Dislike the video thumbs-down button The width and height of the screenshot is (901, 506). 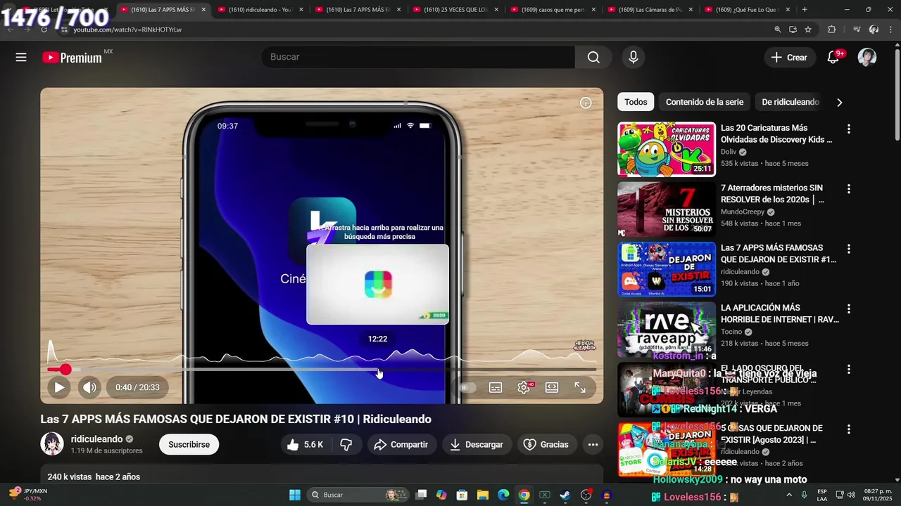coord(346,445)
